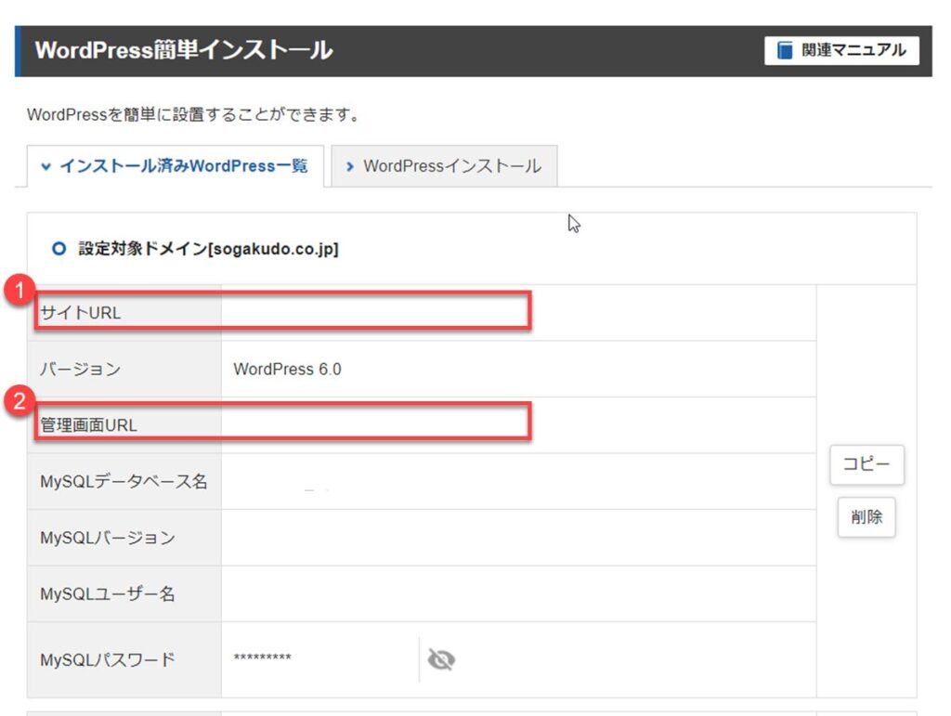Switch to インストール済みWordPress一覧 tab
Viewport: 951px width, 716px height.
pyautogui.click(x=176, y=166)
